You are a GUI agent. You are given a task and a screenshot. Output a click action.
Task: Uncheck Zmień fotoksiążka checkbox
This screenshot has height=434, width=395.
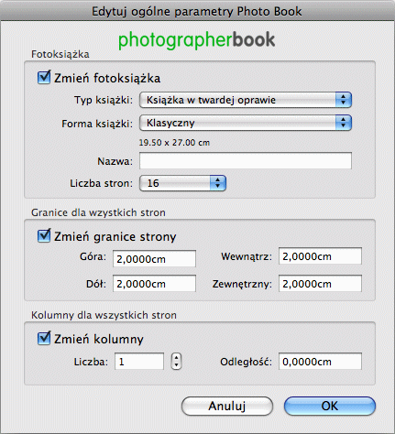(44, 77)
